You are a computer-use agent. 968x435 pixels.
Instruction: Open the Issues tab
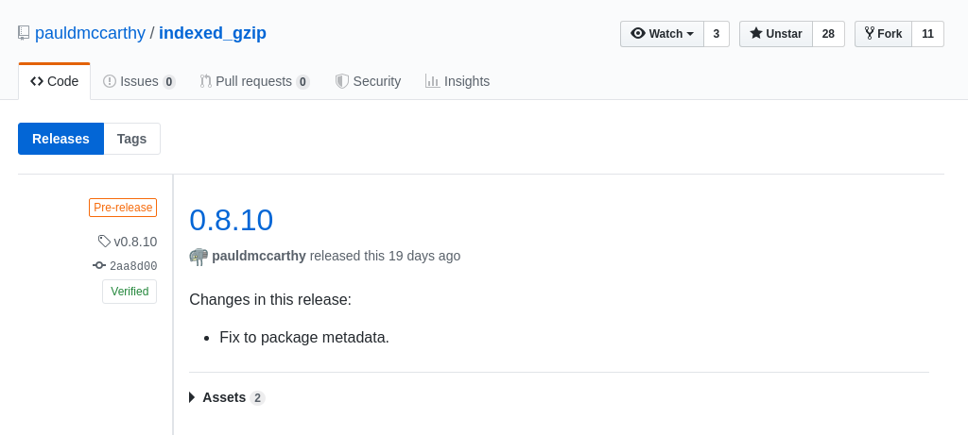(140, 81)
